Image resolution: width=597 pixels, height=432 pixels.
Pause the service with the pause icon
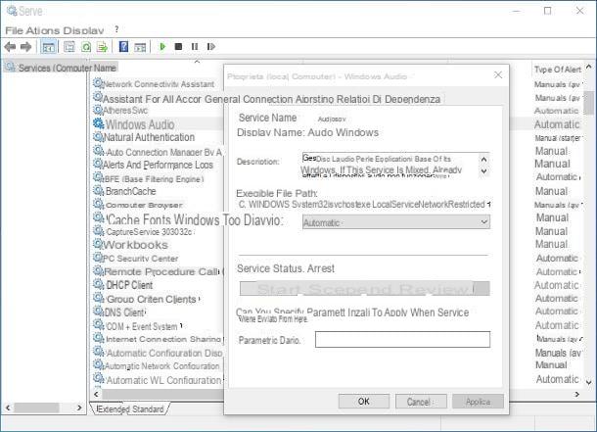point(195,46)
